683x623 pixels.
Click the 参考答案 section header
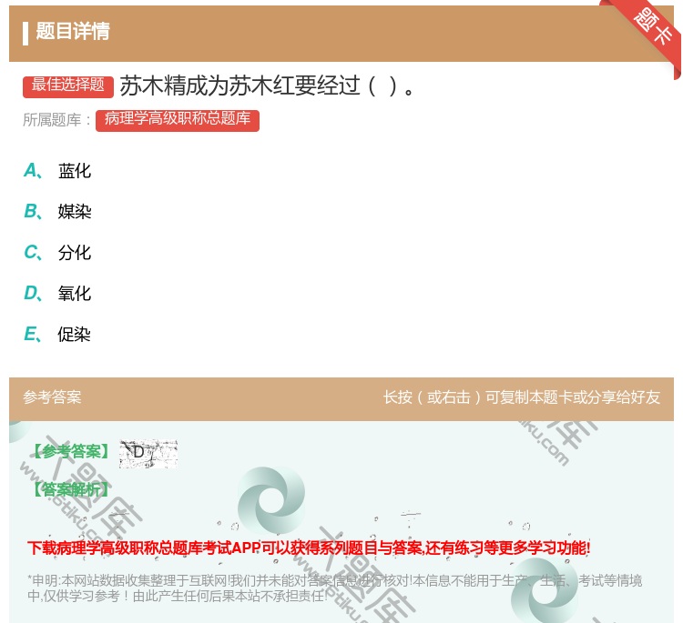tap(52, 397)
